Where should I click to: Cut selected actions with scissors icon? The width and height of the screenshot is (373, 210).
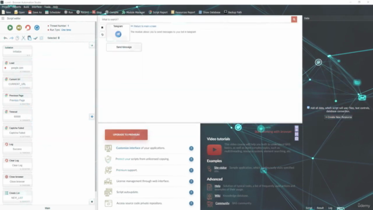tap(23, 38)
